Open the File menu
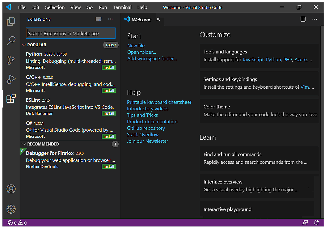This screenshot has width=325, height=228. tap(22, 7)
